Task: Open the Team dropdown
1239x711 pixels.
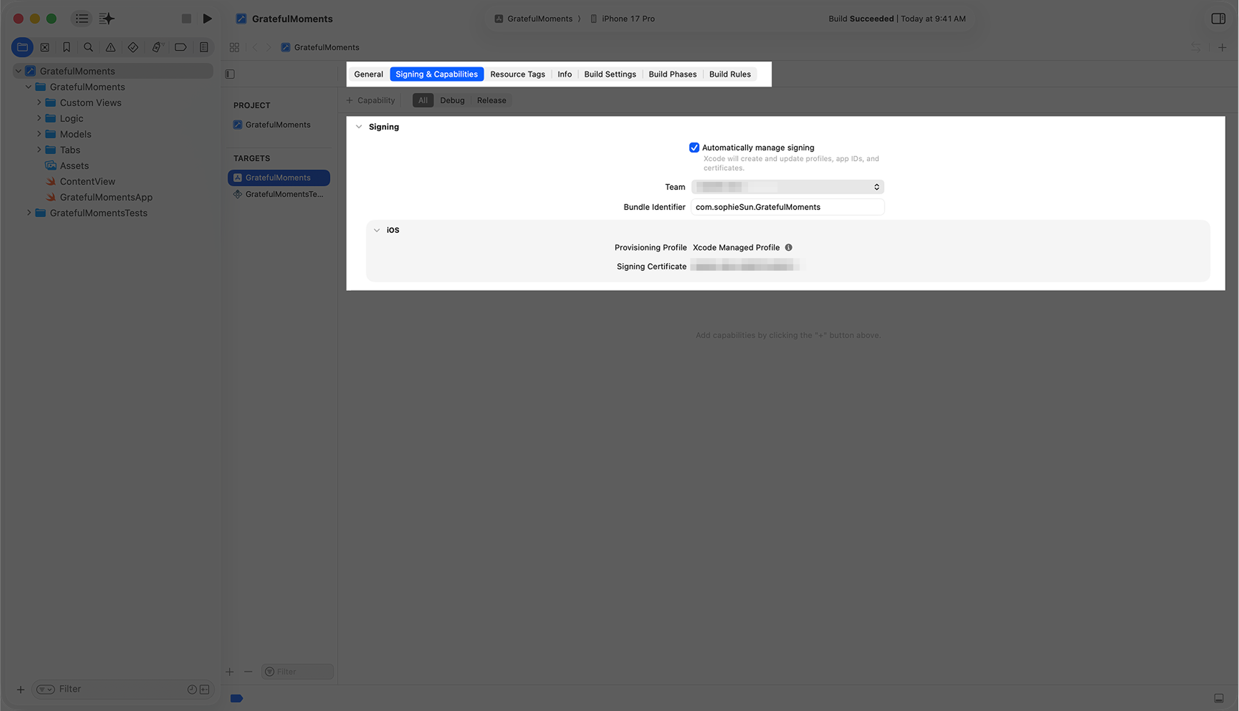Action: tap(787, 187)
